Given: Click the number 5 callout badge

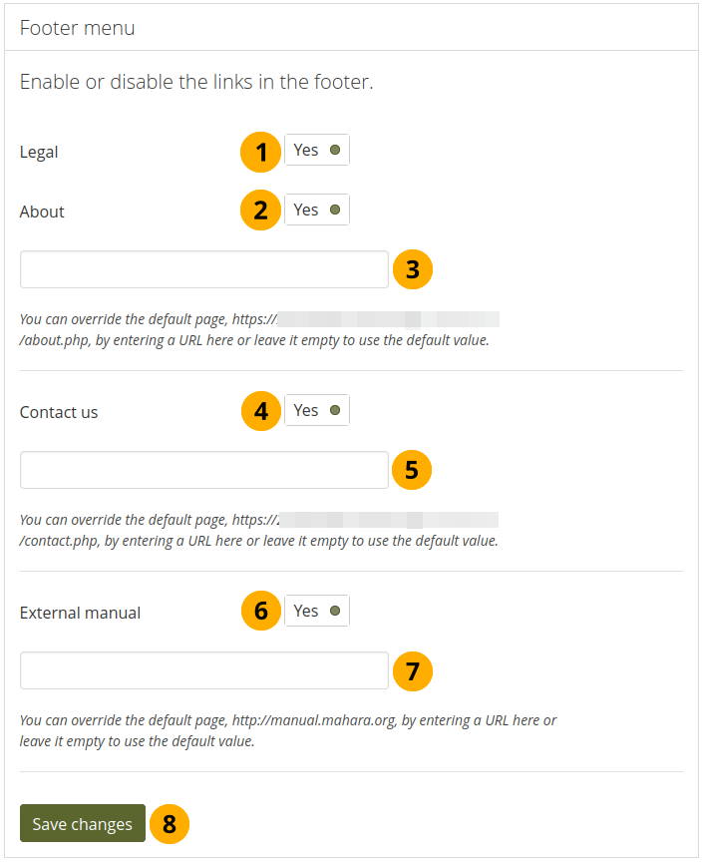Looking at the screenshot, I should 412,470.
